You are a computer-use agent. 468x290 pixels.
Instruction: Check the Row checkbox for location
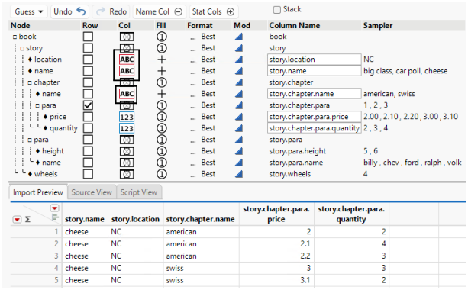(x=88, y=60)
